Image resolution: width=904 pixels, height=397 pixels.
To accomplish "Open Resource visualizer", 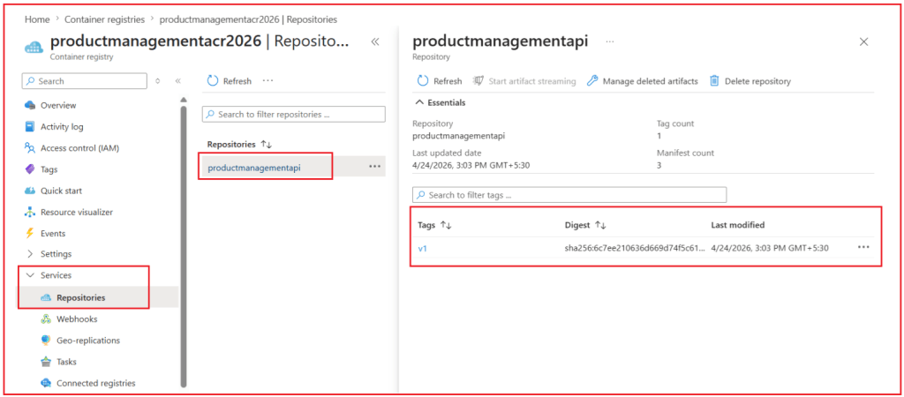I will (x=77, y=212).
